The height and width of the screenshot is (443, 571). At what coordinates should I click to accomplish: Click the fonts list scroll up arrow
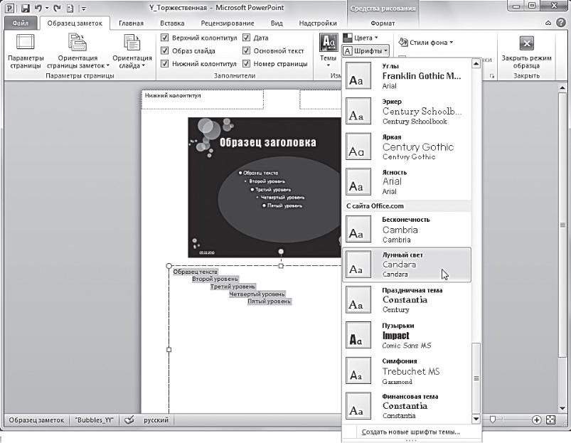(476, 64)
